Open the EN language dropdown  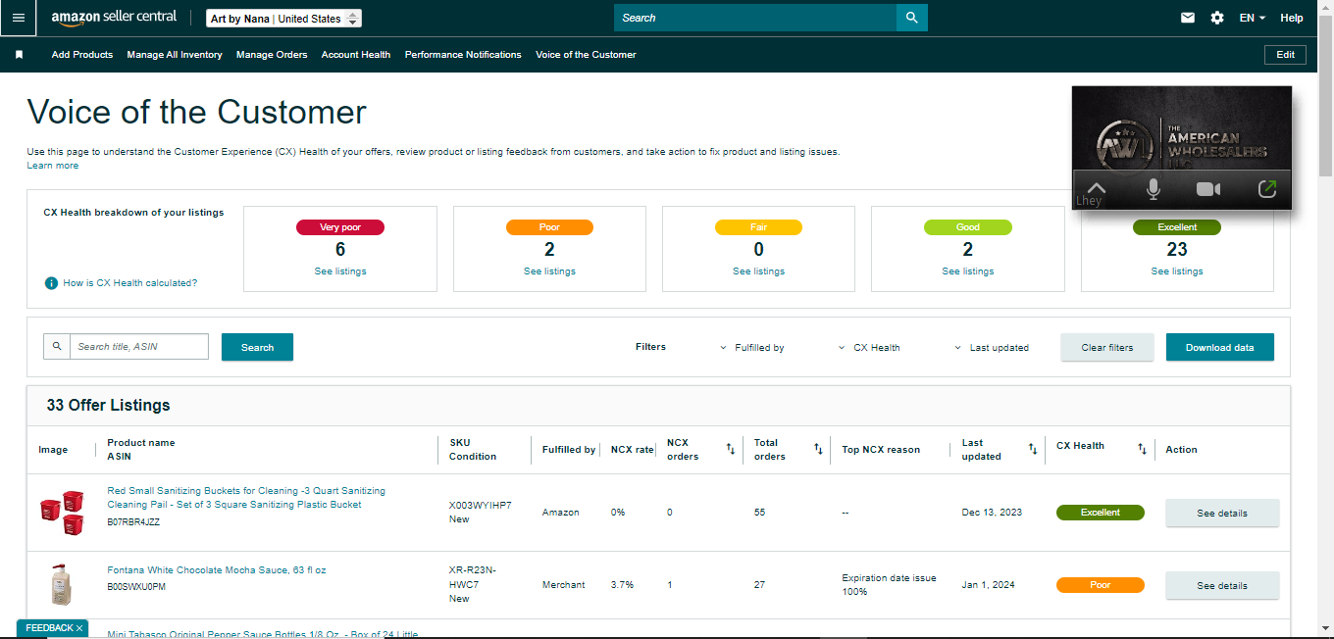click(1253, 18)
